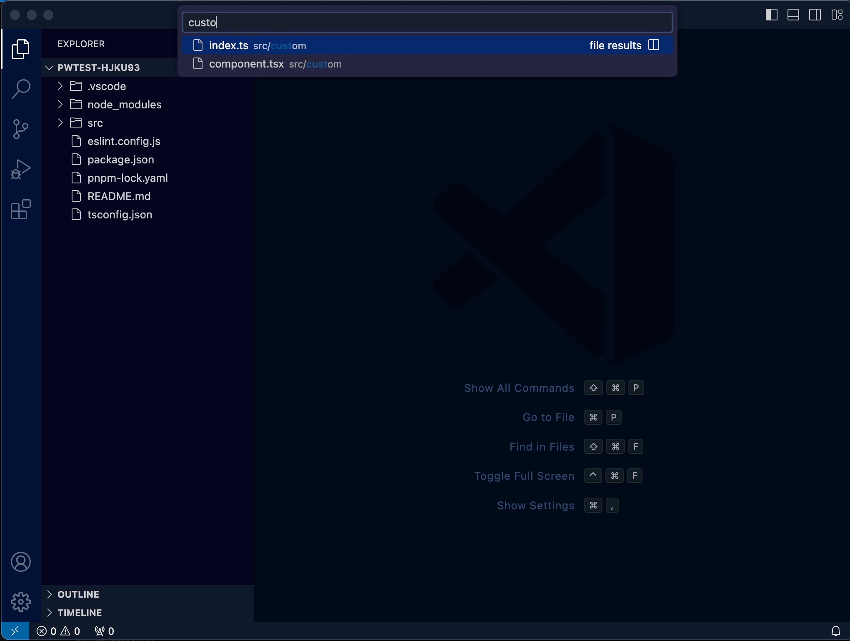Toggle the bottom panel visibility
Image resolution: width=850 pixels, height=641 pixels.
tap(793, 15)
